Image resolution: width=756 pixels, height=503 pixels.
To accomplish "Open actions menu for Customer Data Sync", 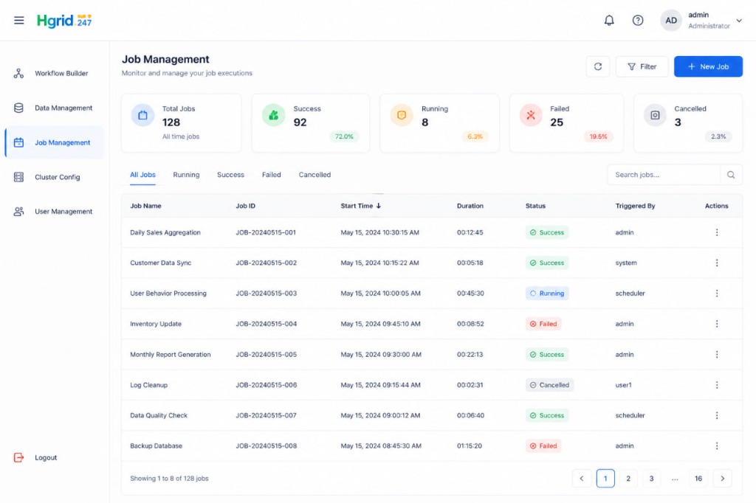I will (716, 263).
